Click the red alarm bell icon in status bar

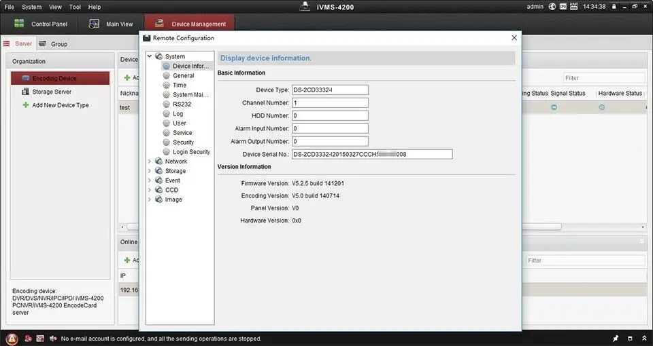point(29,339)
